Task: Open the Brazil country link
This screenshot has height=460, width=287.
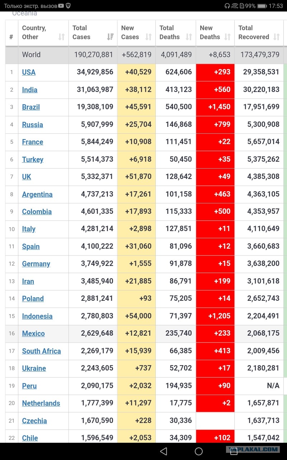Action: [31, 107]
